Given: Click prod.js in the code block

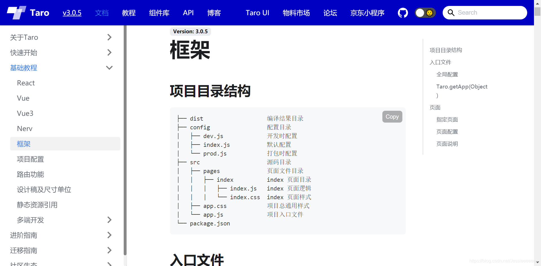Looking at the screenshot, I should click(x=215, y=154).
